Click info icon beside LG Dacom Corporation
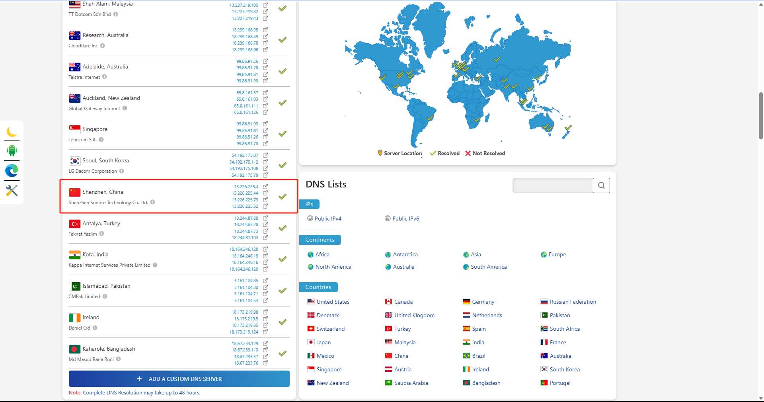Viewport: 764px width, 402px height. 122,171
